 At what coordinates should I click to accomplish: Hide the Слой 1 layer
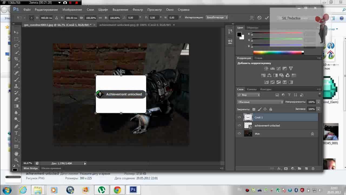[x=239, y=117]
